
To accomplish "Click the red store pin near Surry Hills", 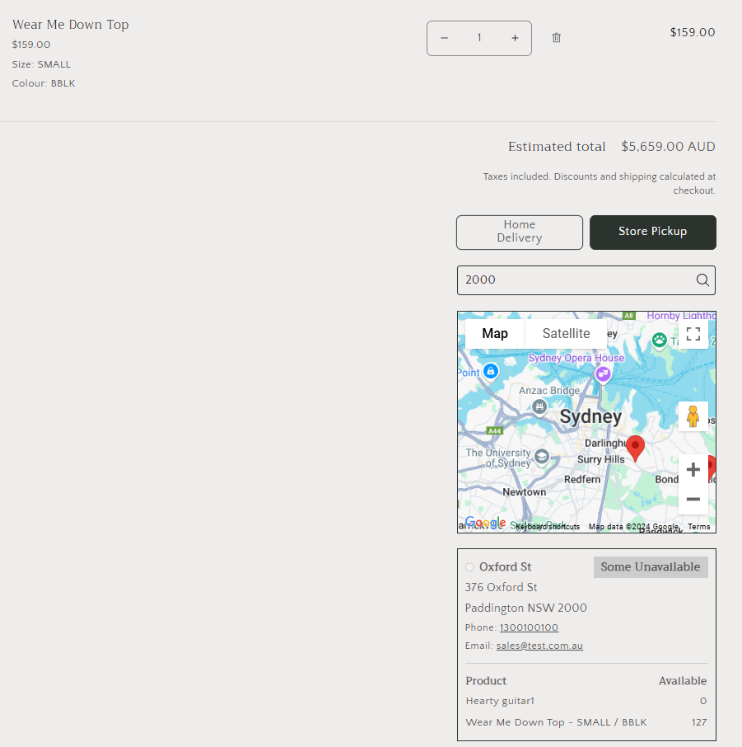I will (x=635, y=448).
